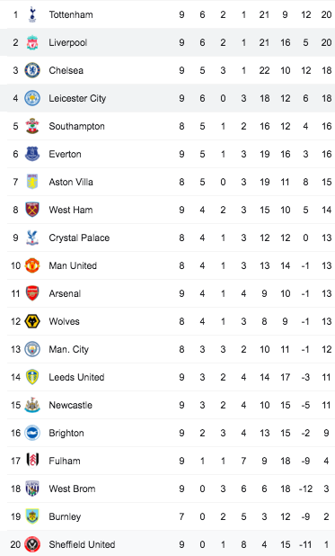Select the West Brom team name

(x=72, y=489)
